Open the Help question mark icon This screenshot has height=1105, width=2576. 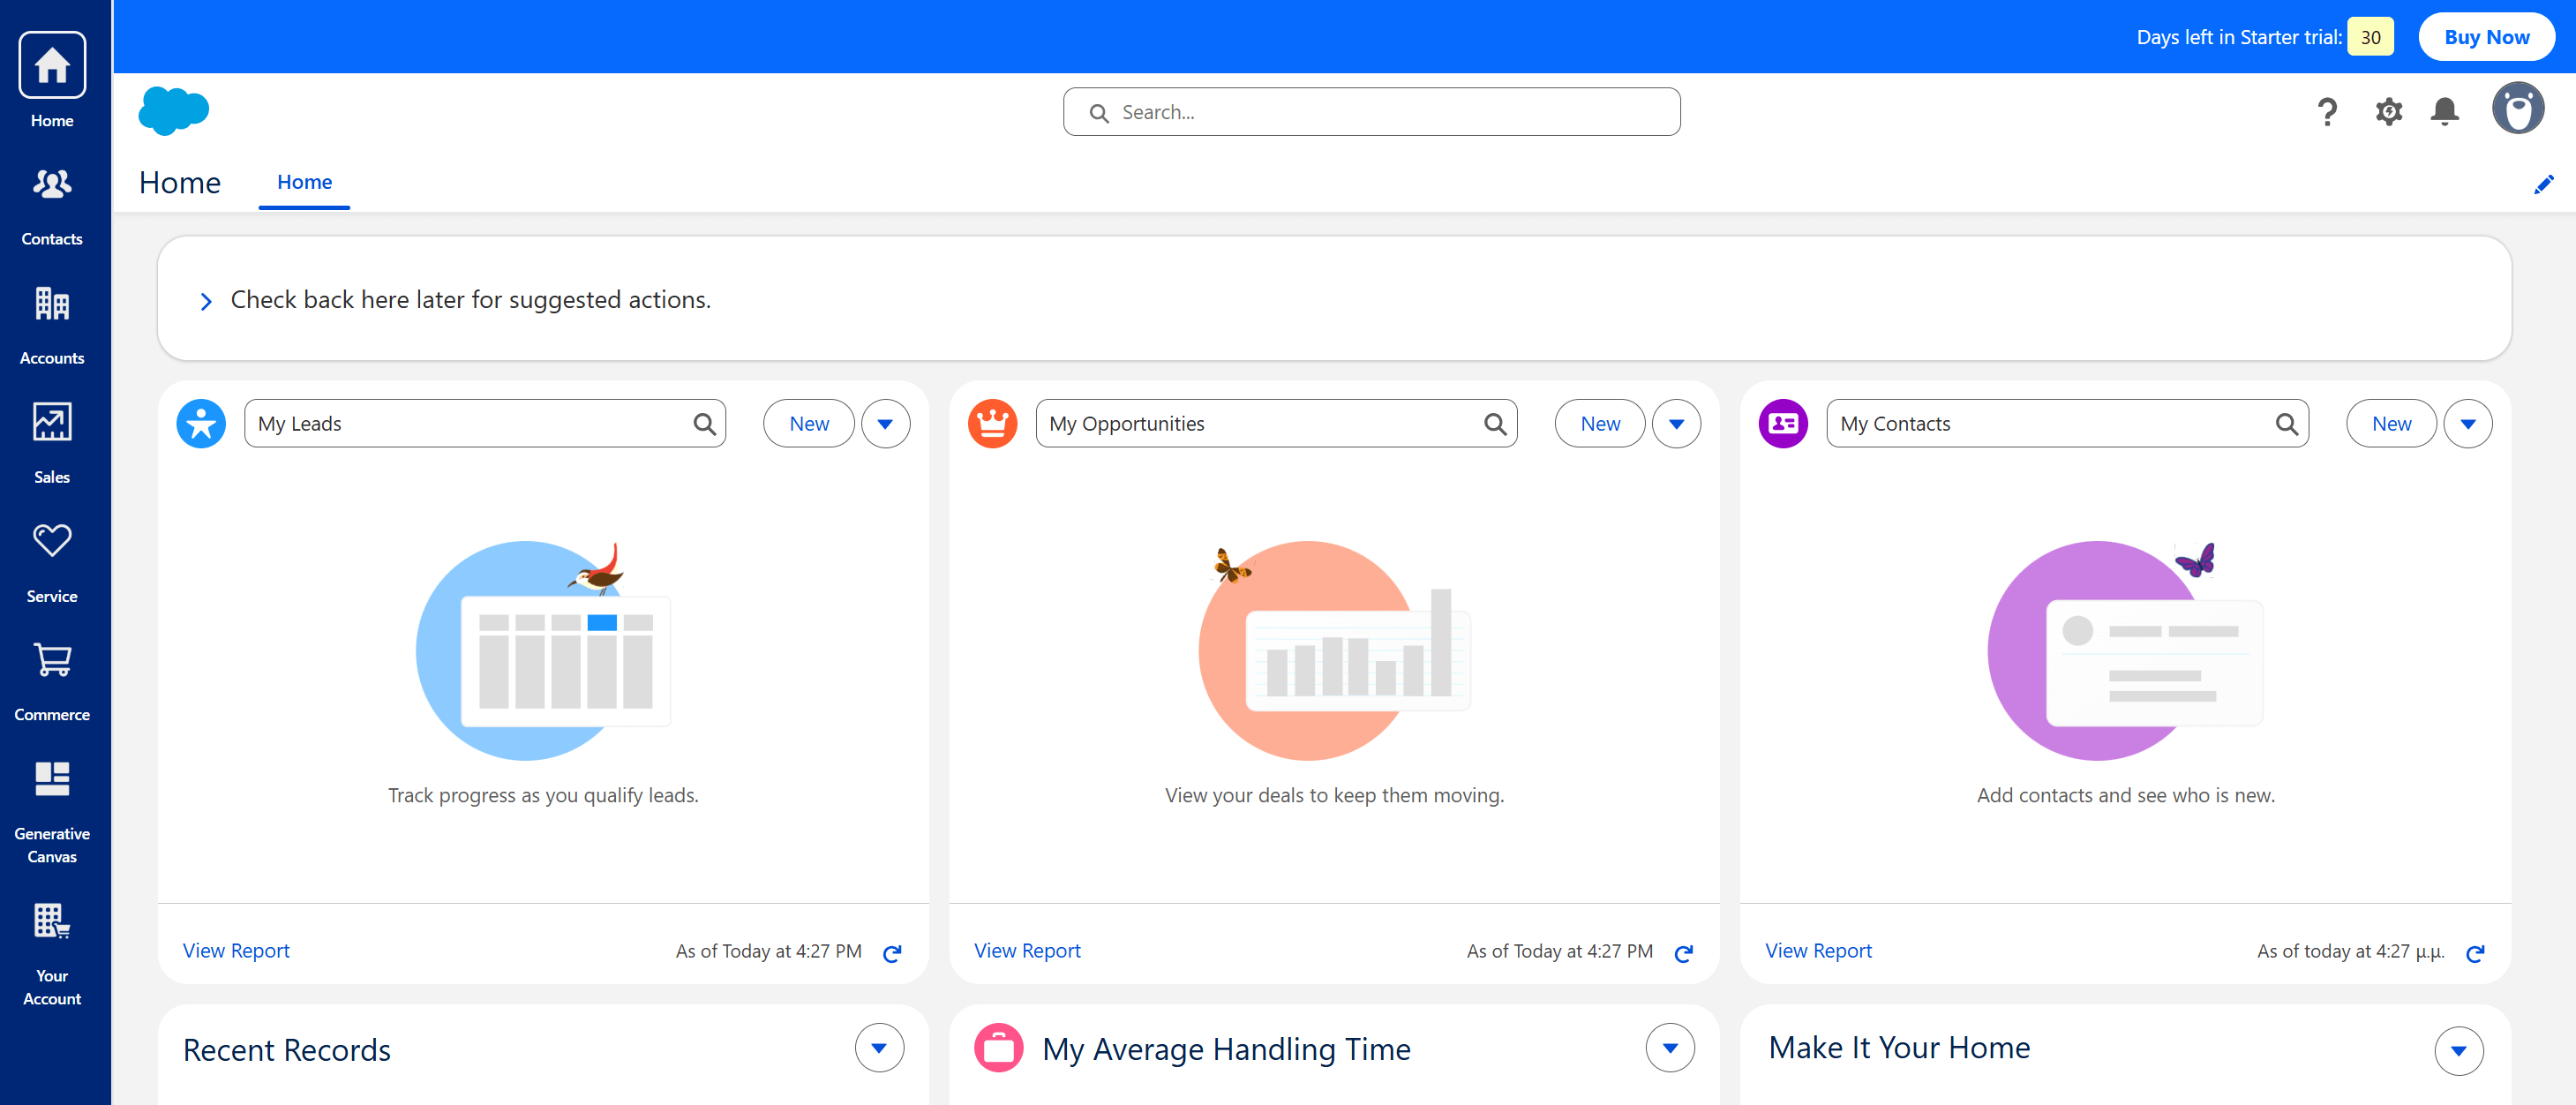tap(2327, 111)
